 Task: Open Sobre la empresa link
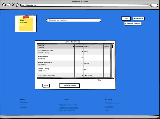point(112,103)
